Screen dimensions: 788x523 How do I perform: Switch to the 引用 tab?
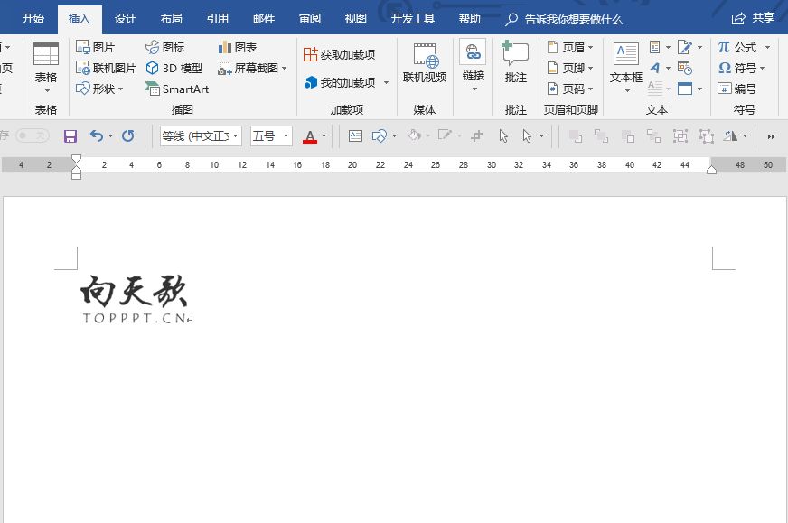[218, 19]
